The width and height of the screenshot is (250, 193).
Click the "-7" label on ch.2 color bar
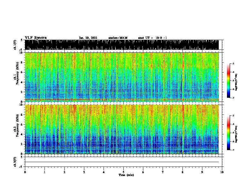(x=233, y=150)
